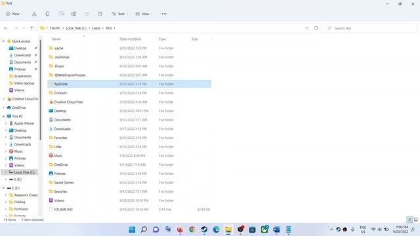Click Local Disk (C:) in breadcrumb
The height and width of the screenshot is (236, 420).
pos(76,28)
